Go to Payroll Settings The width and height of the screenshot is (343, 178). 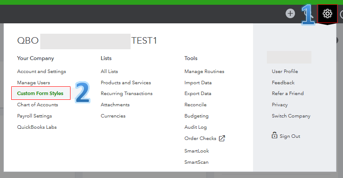tap(35, 116)
